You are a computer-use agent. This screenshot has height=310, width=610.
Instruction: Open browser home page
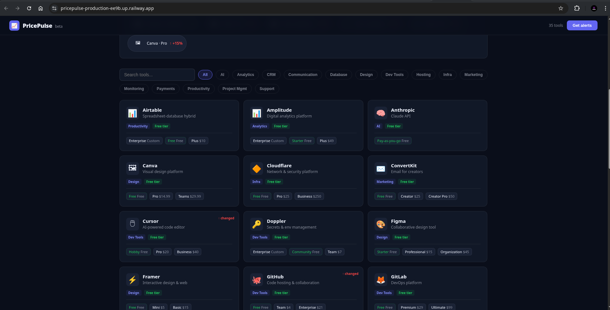pyautogui.click(x=41, y=8)
